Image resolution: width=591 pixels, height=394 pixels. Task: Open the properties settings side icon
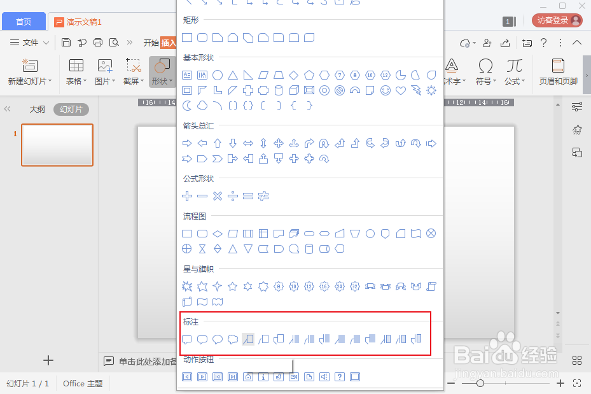pyautogui.click(x=576, y=107)
